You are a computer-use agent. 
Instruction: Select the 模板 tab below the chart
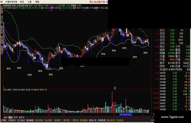tap(10, 117)
